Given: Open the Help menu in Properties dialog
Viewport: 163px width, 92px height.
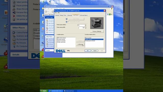Looking at the screenshot, I should (59, 13).
